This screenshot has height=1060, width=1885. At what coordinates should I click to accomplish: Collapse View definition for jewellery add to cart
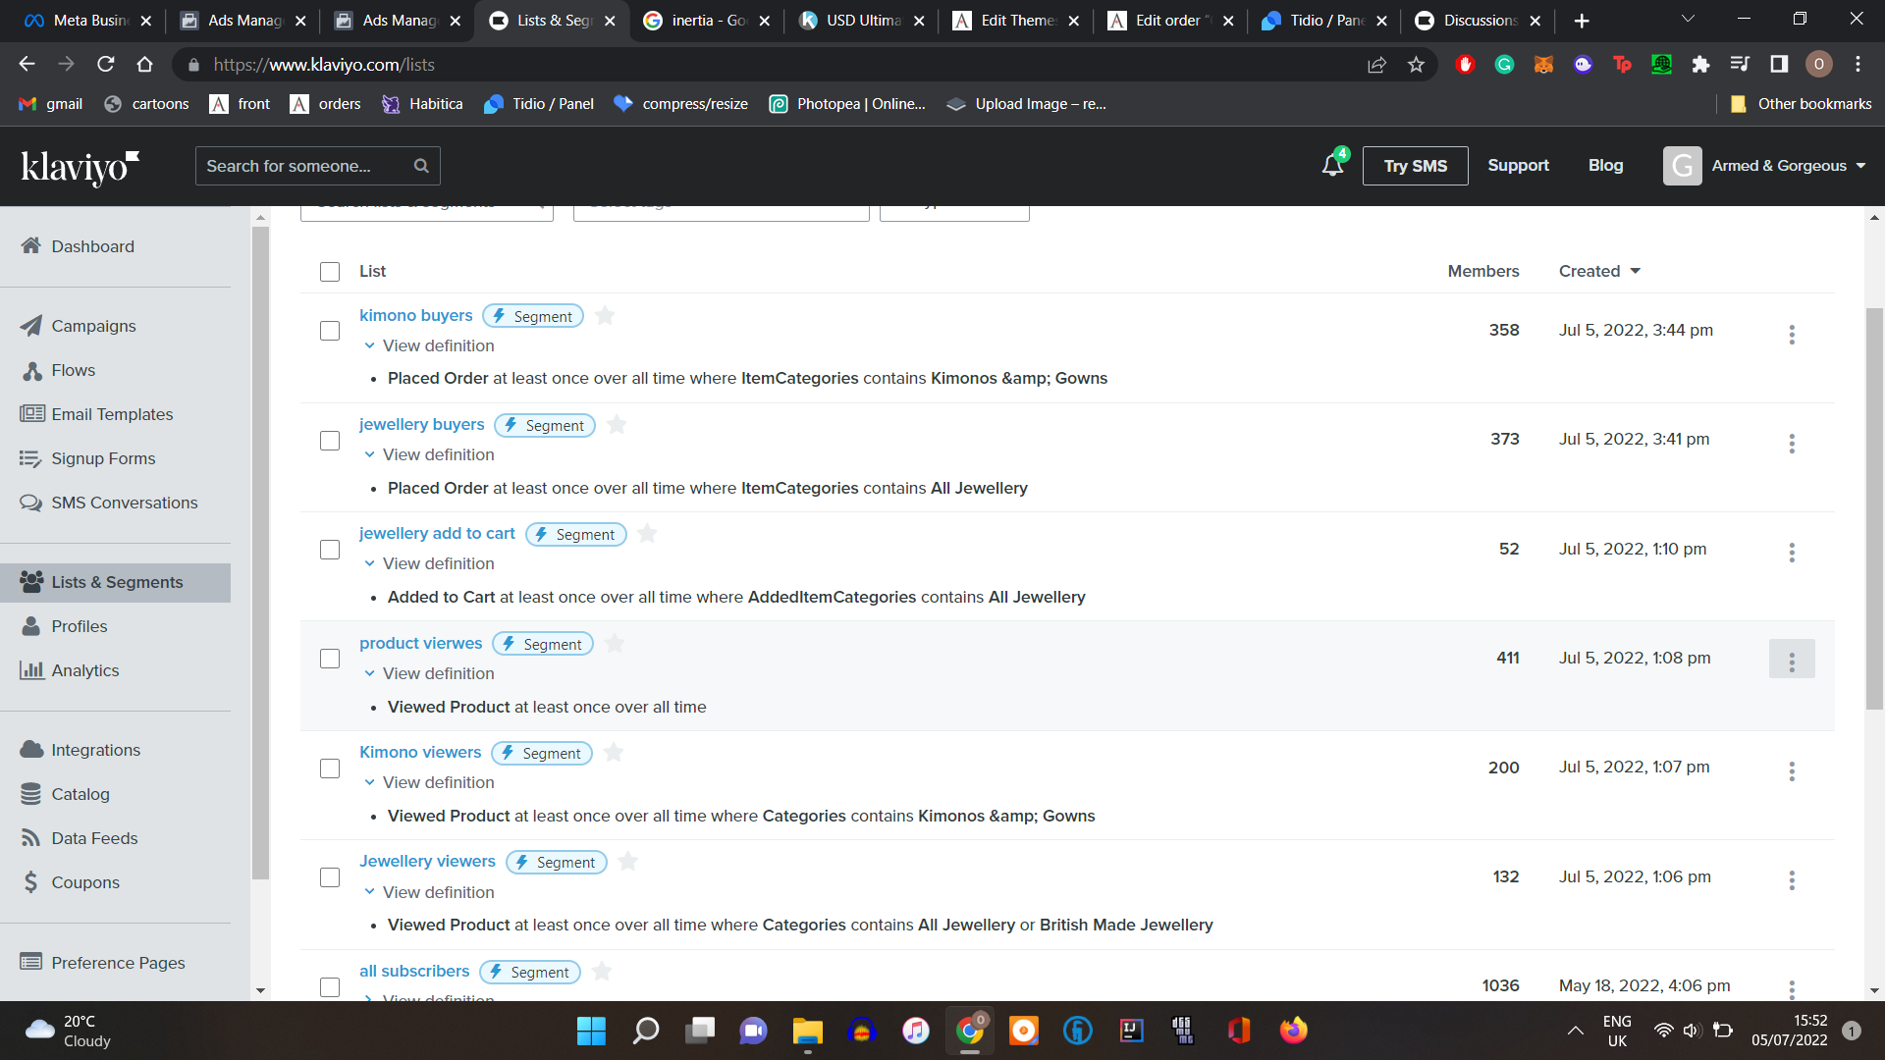pos(429,563)
